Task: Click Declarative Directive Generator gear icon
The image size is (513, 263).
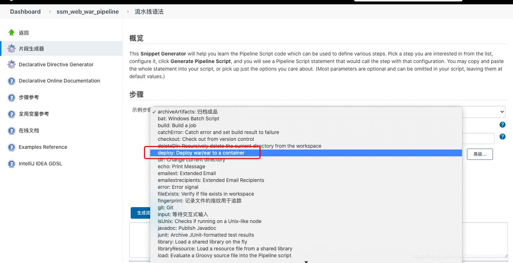Action: pos(12,64)
